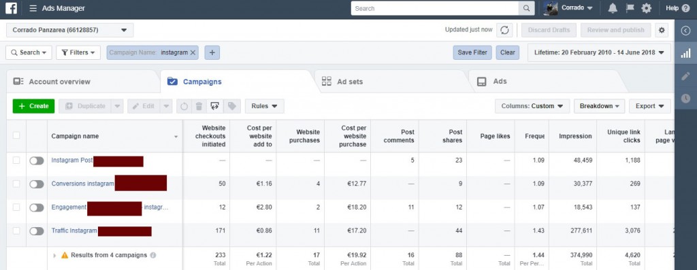Click the green Create button
697x270 pixels.
(34, 106)
